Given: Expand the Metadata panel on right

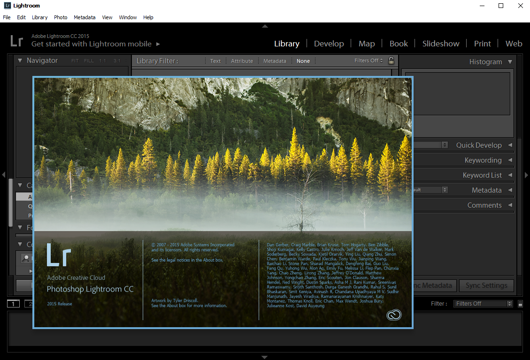Looking at the screenshot, I should pos(510,190).
